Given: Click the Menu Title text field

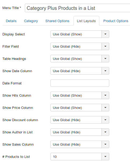Looking at the screenshot, I should (x=77, y=8).
